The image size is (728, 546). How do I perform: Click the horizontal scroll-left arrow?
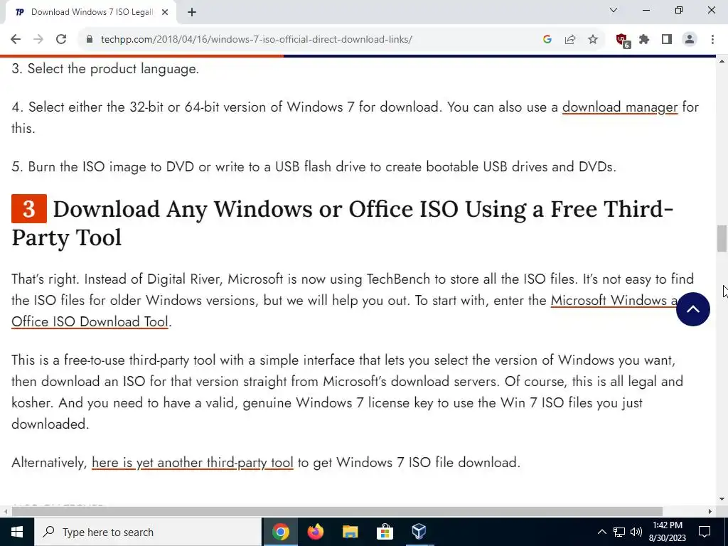click(5, 512)
